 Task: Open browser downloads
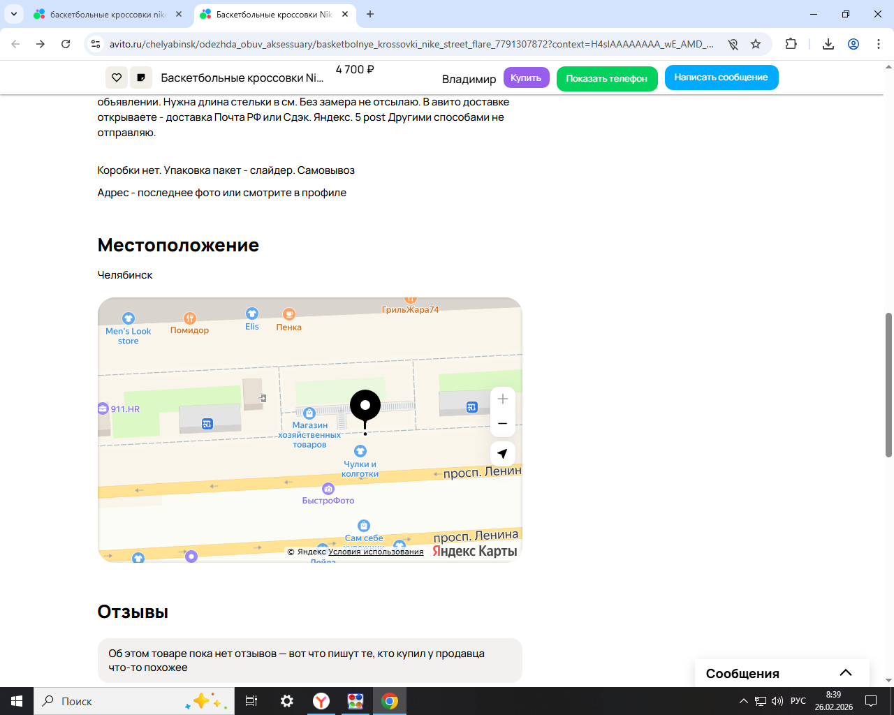[828, 44]
